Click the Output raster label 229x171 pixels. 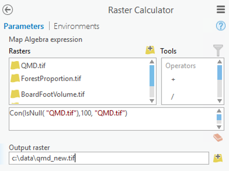pyautogui.click(x=29, y=148)
